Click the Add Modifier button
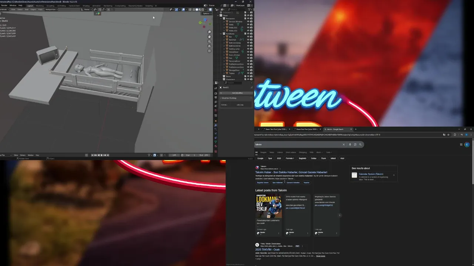Screen dimensions: 474x266 click(237, 93)
